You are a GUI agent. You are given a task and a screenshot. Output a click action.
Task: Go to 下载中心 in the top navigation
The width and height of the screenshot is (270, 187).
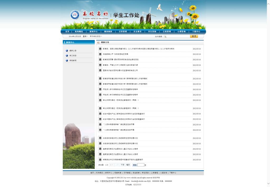(196, 31)
